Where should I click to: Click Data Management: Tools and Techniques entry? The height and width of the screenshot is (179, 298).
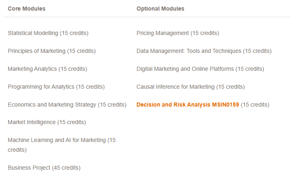point(204,51)
